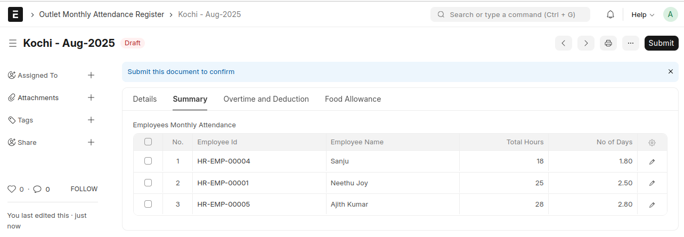Switch to Overtime and Deduction tab
The height and width of the screenshot is (237, 684).
pos(266,99)
